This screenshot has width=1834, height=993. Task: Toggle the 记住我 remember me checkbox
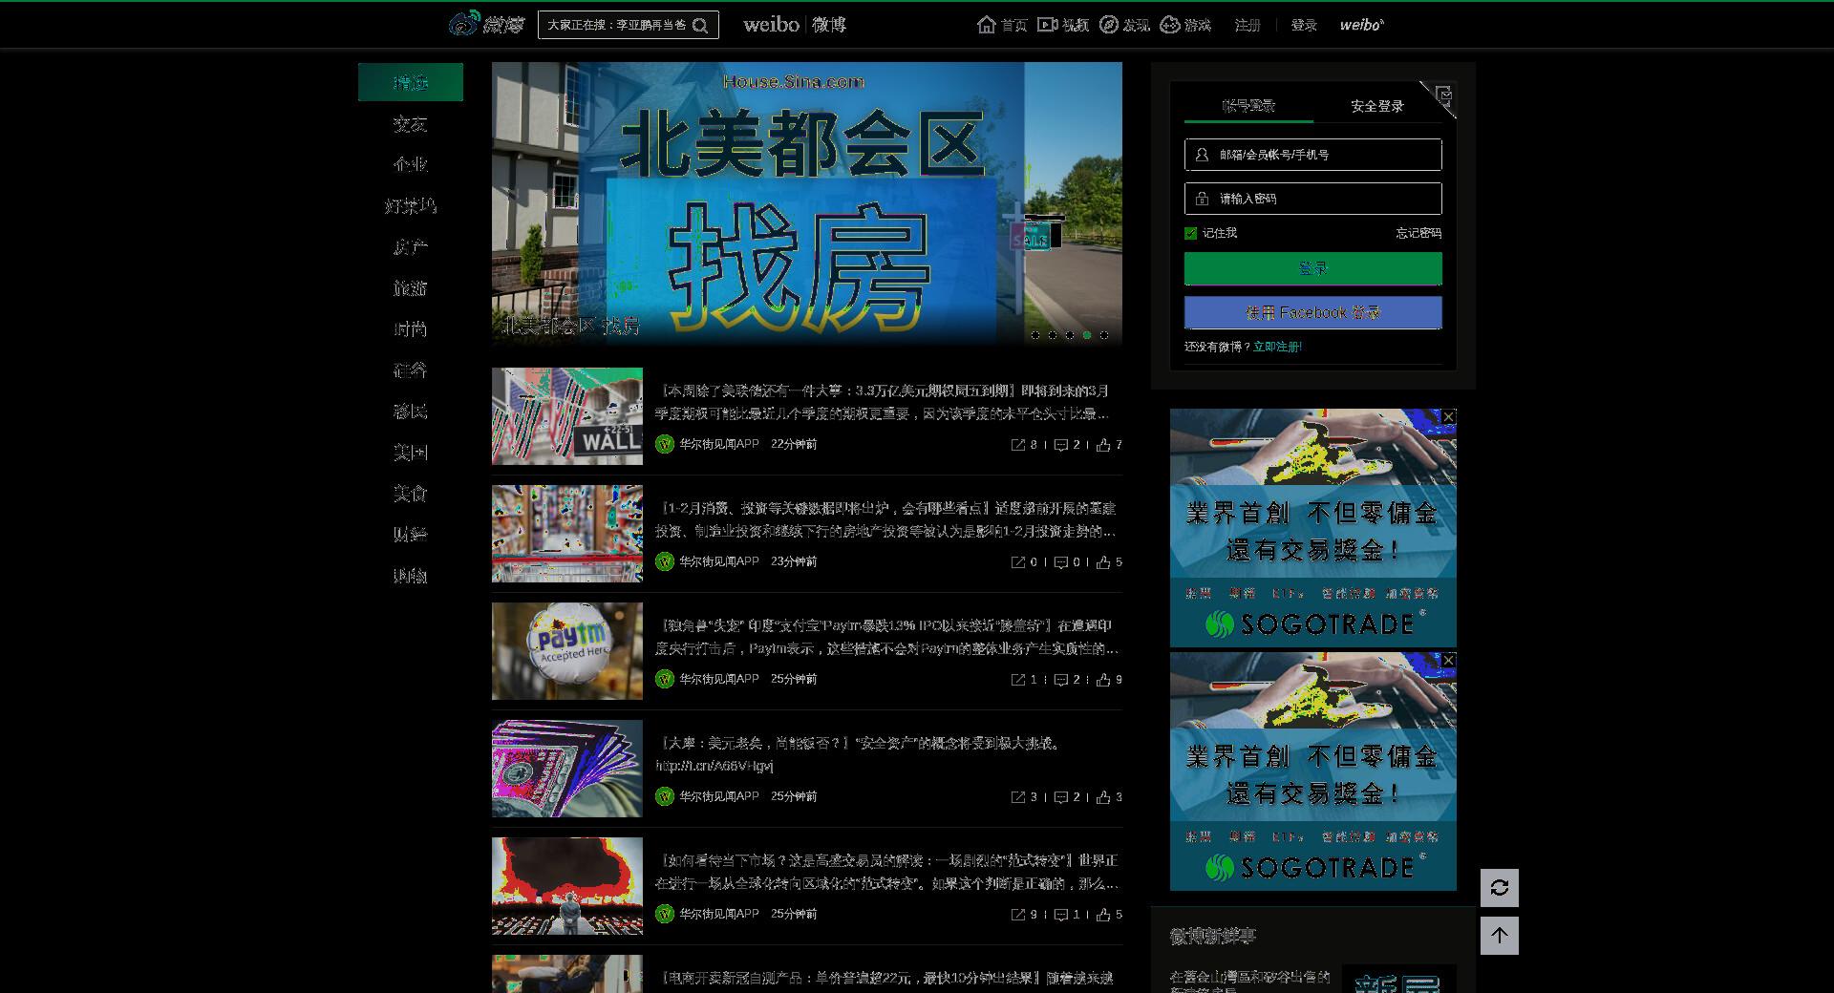1190,233
